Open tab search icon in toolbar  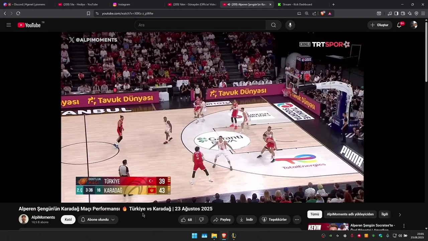(x=379, y=13)
